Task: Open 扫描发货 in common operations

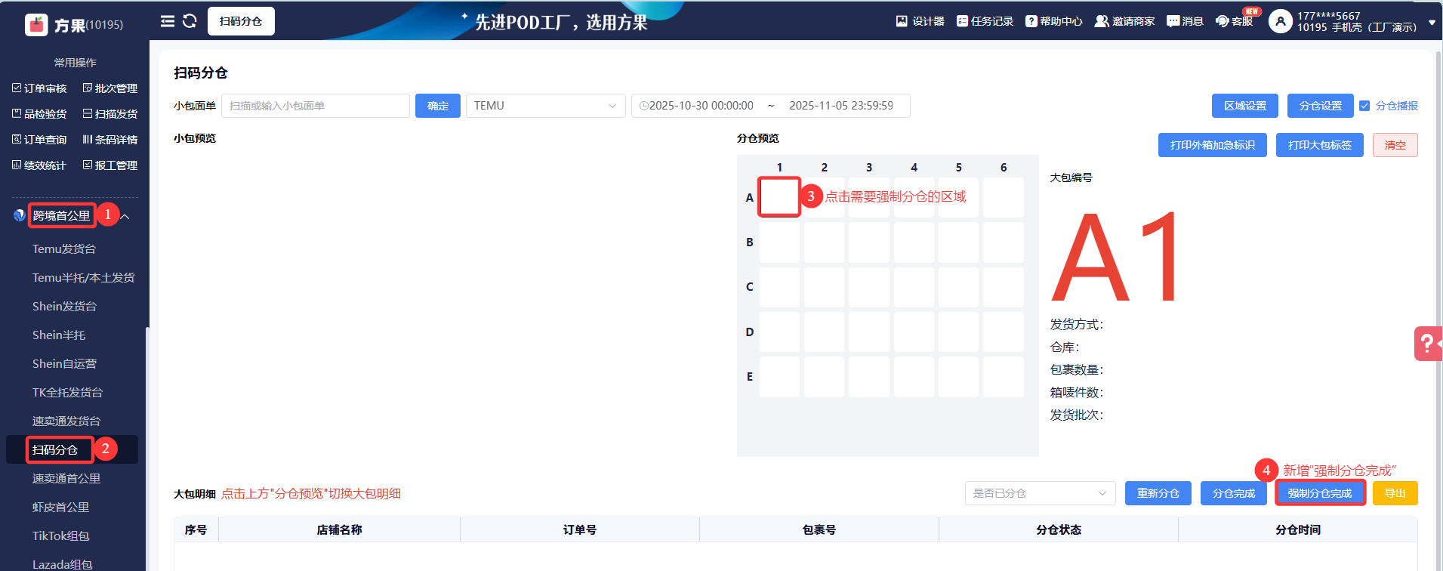Action: 110,114
